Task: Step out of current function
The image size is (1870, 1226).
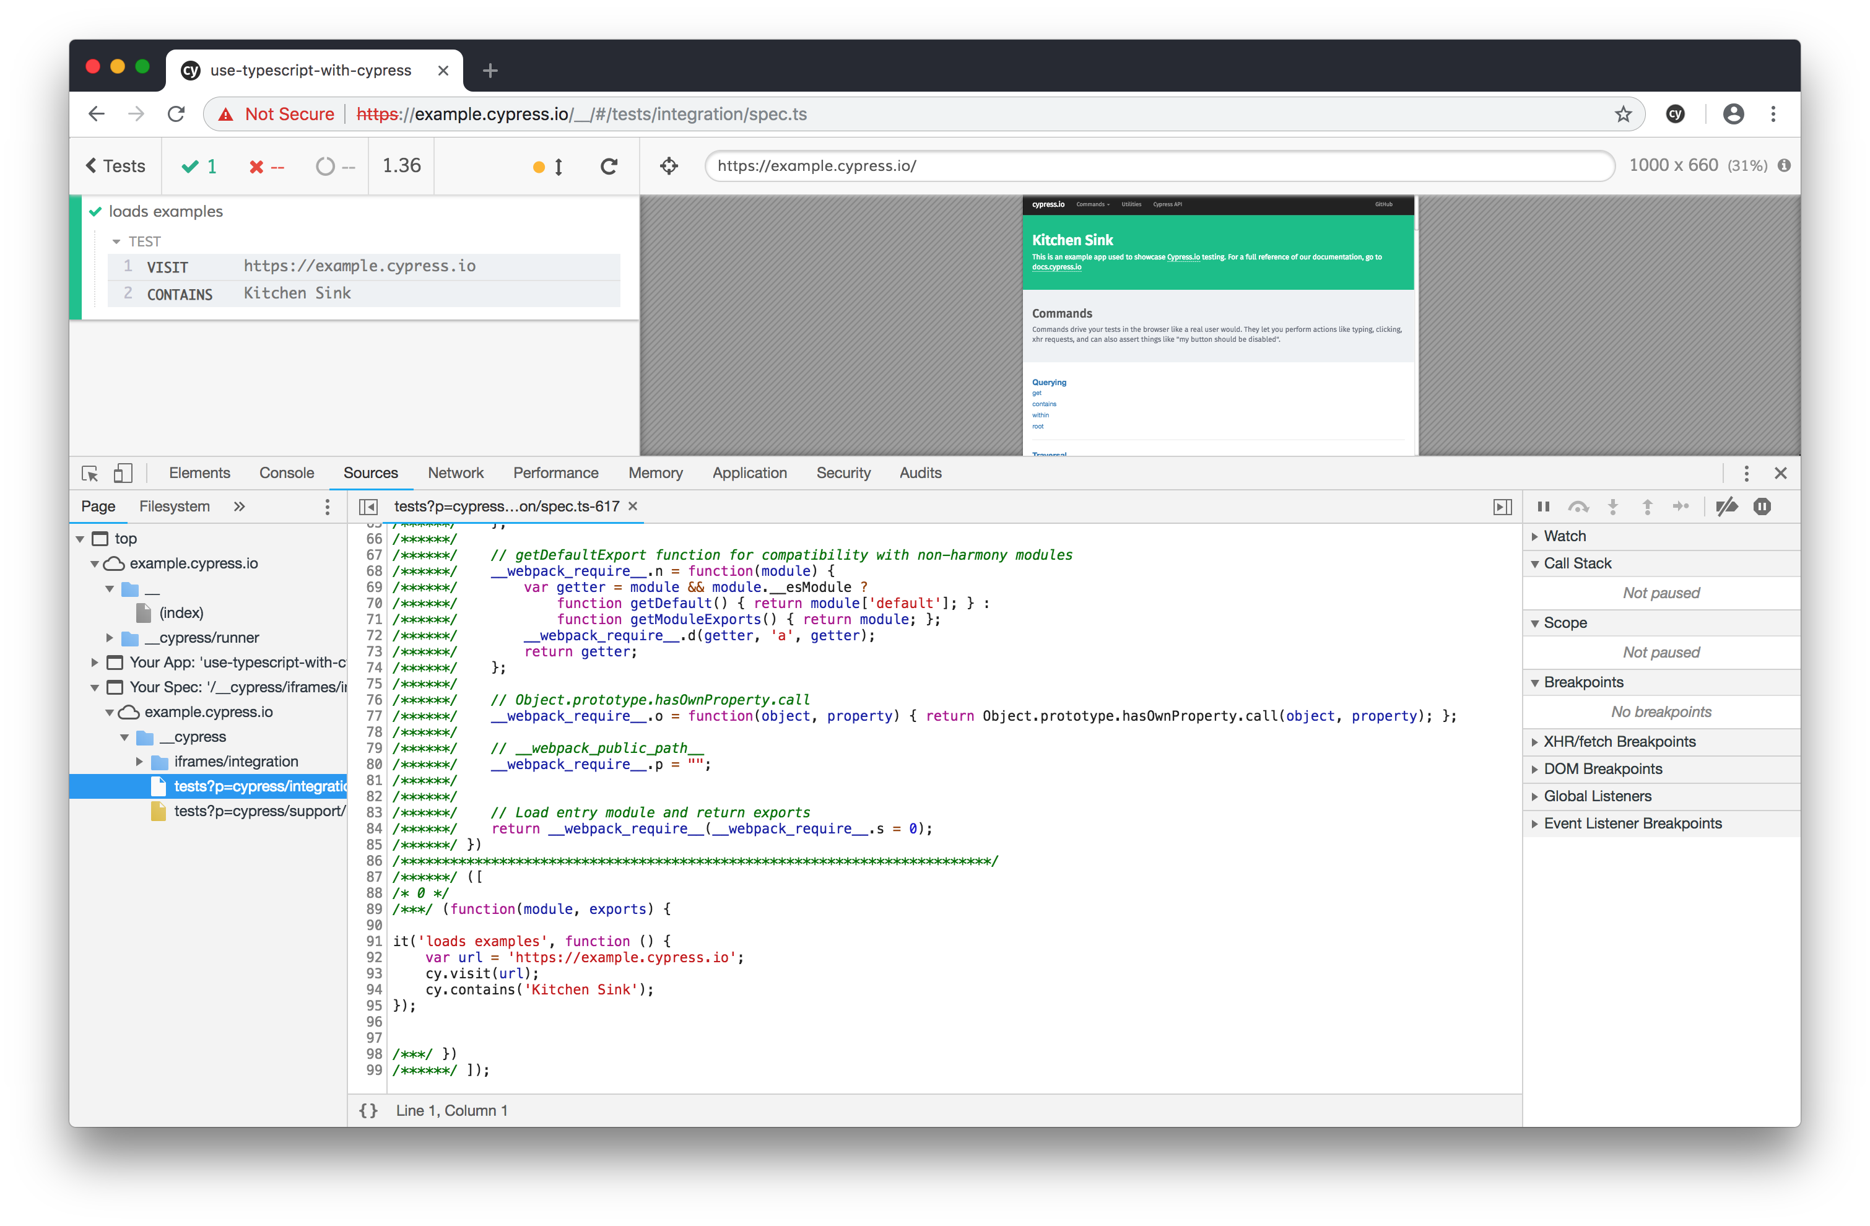Action: pos(1647,507)
